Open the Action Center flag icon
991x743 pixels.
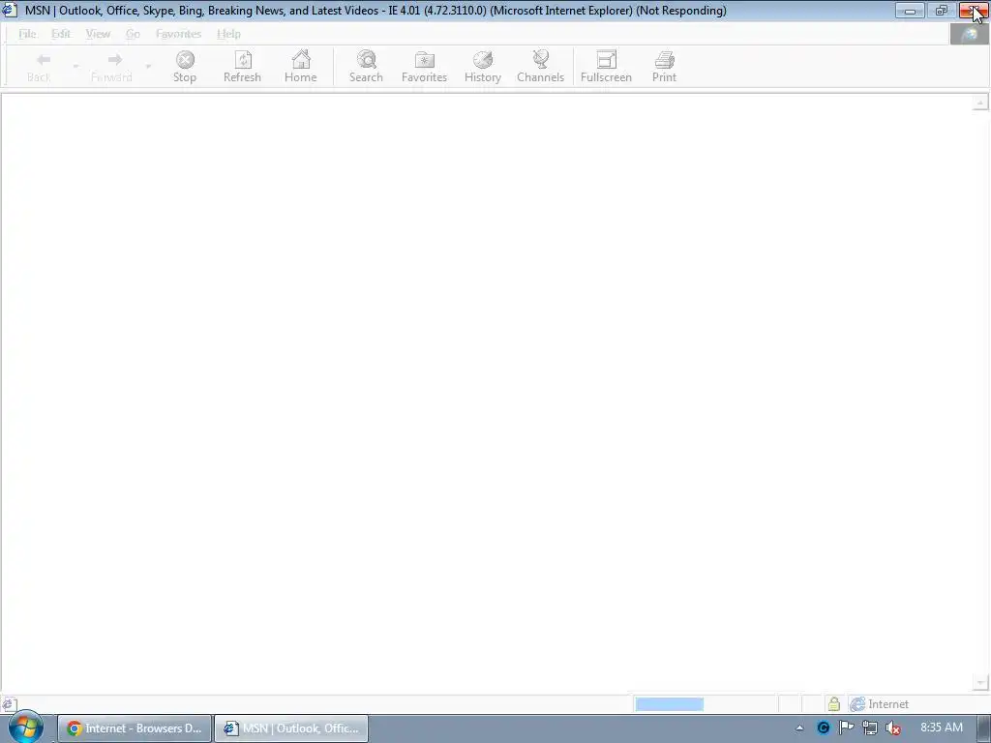click(846, 728)
